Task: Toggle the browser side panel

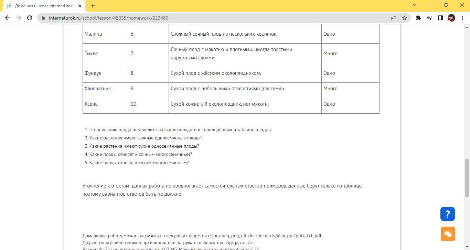Action: (440, 18)
